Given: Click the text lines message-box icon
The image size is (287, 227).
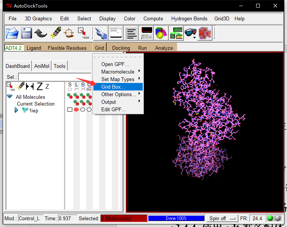Looking at the screenshot, I should [131, 33].
